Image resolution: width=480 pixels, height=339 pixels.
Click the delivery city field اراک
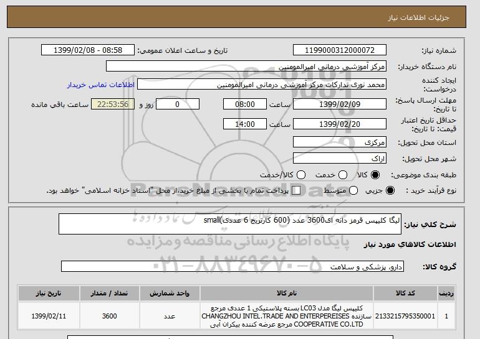[x=340, y=158]
